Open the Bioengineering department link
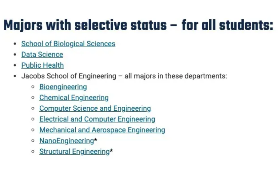The image size is (279, 174). [63, 87]
